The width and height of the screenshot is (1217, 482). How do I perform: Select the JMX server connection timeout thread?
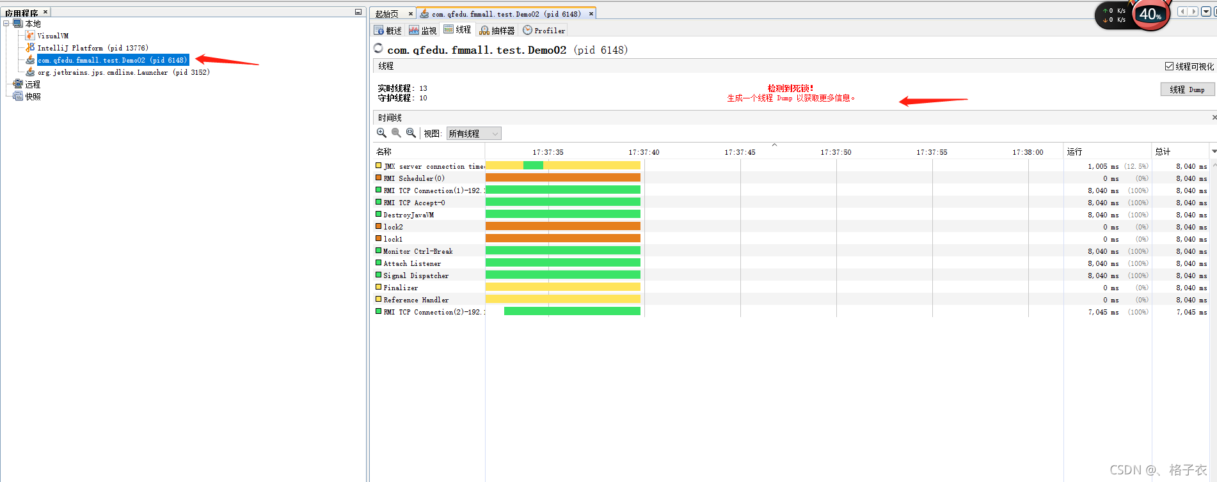click(x=791, y=166)
